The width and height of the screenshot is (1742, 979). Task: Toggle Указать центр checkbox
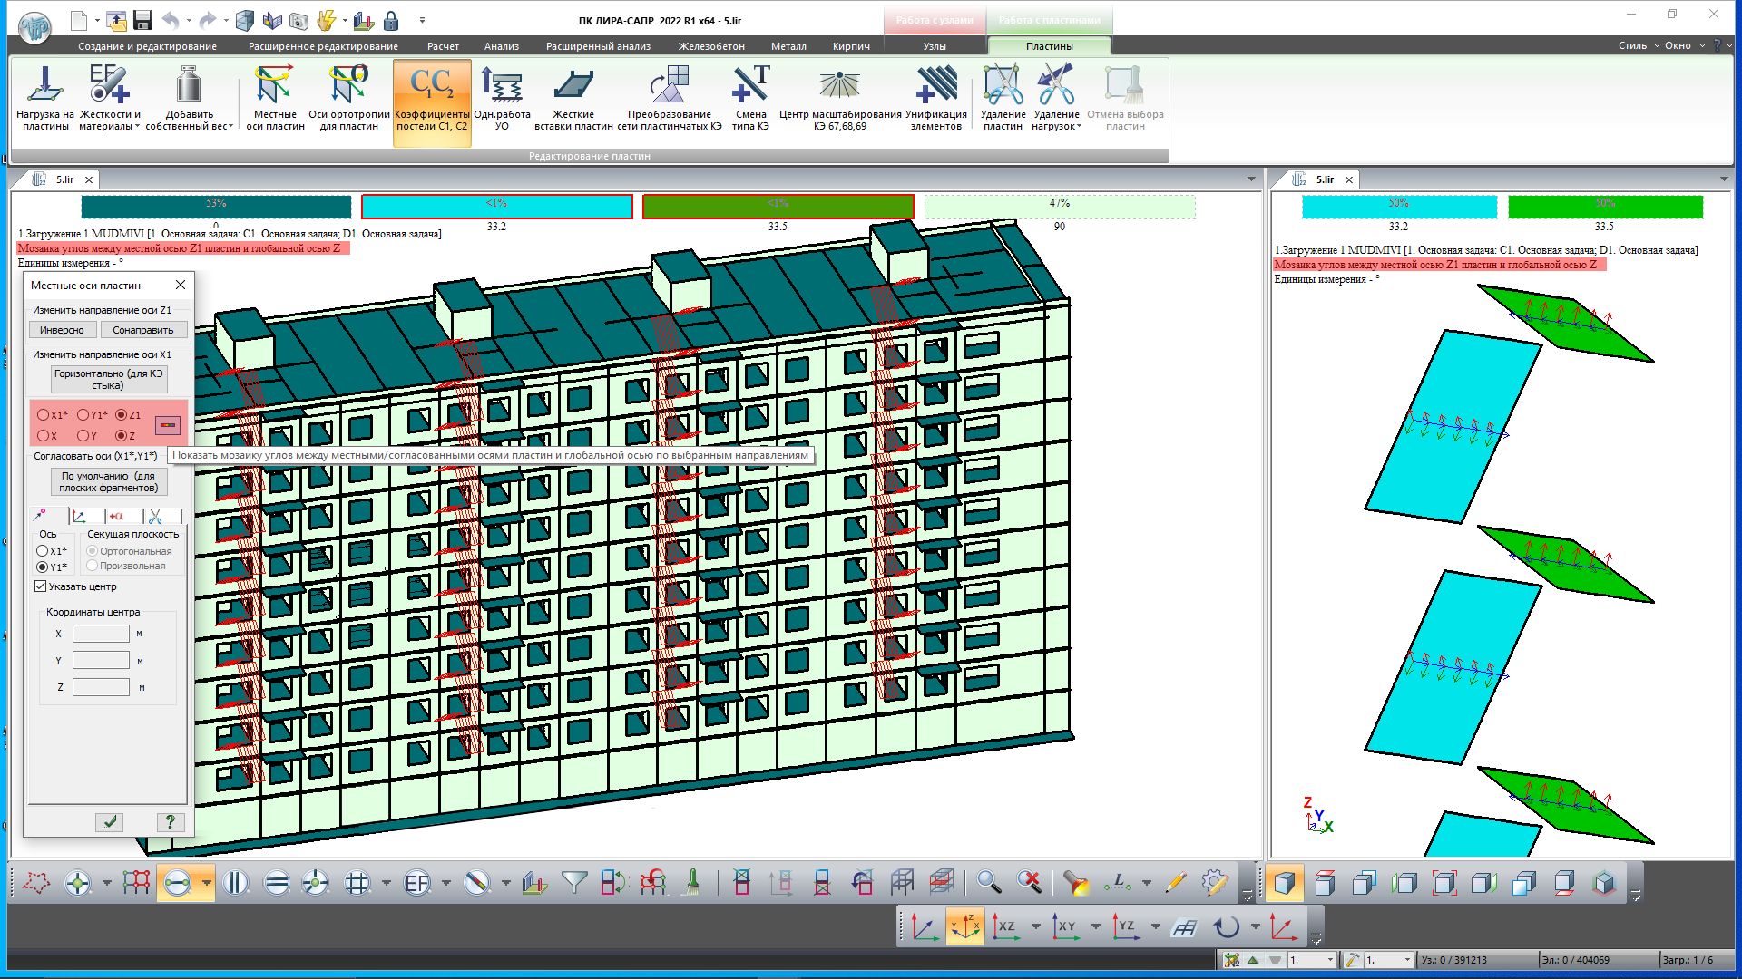click(x=41, y=586)
